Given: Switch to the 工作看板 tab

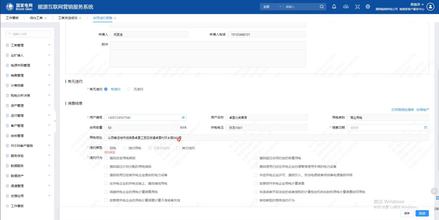Looking at the screenshot, I should tap(12, 18).
